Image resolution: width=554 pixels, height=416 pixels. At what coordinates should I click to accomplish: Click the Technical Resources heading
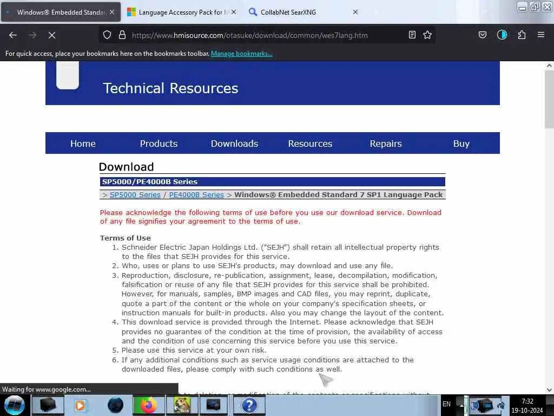170,88
